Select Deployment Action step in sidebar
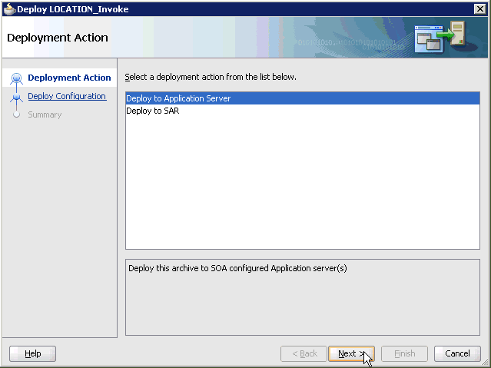The image size is (491, 368). click(69, 78)
